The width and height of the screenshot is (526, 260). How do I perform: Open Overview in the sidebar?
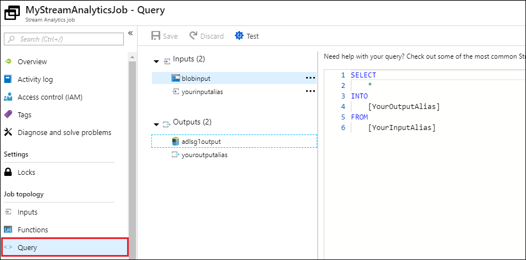(32, 62)
